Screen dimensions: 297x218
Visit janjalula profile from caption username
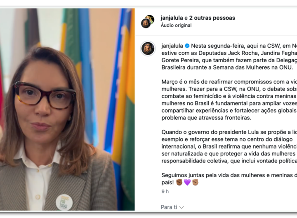[172, 46]
